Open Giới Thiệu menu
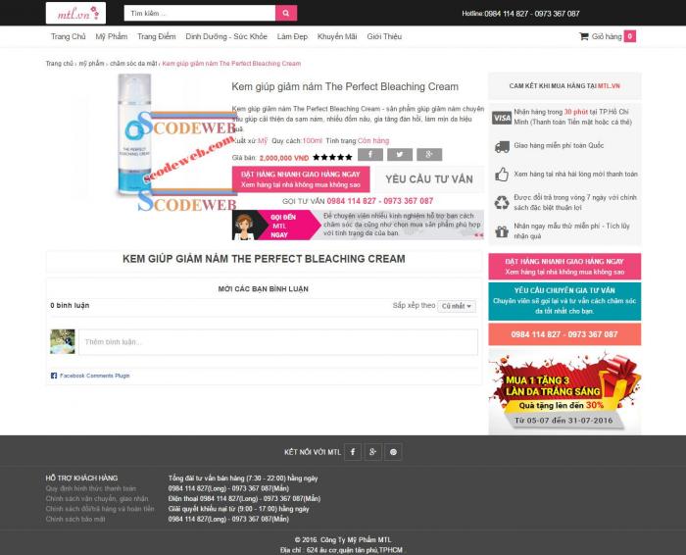This screenshot has height=555, width=686. (x=384, y=36)
